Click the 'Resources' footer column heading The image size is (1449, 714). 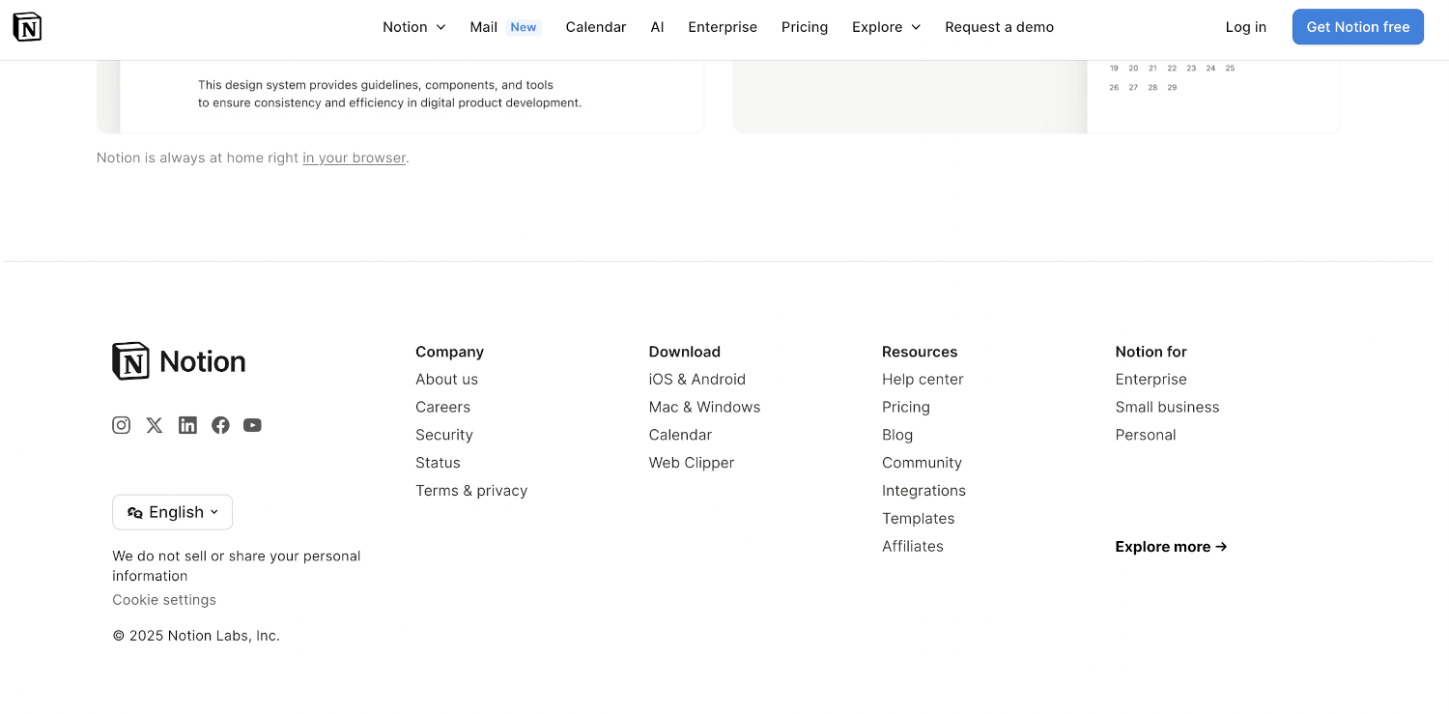click(920, 352)
